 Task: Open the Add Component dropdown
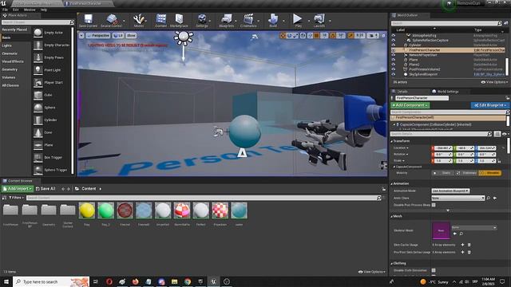[x=410, y=105]
